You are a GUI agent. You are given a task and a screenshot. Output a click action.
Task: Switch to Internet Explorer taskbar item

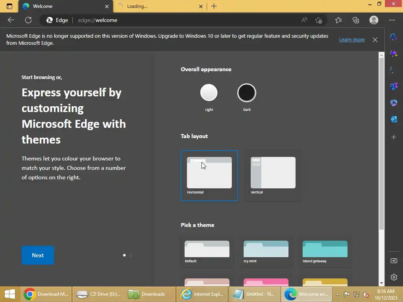(202, 294)
